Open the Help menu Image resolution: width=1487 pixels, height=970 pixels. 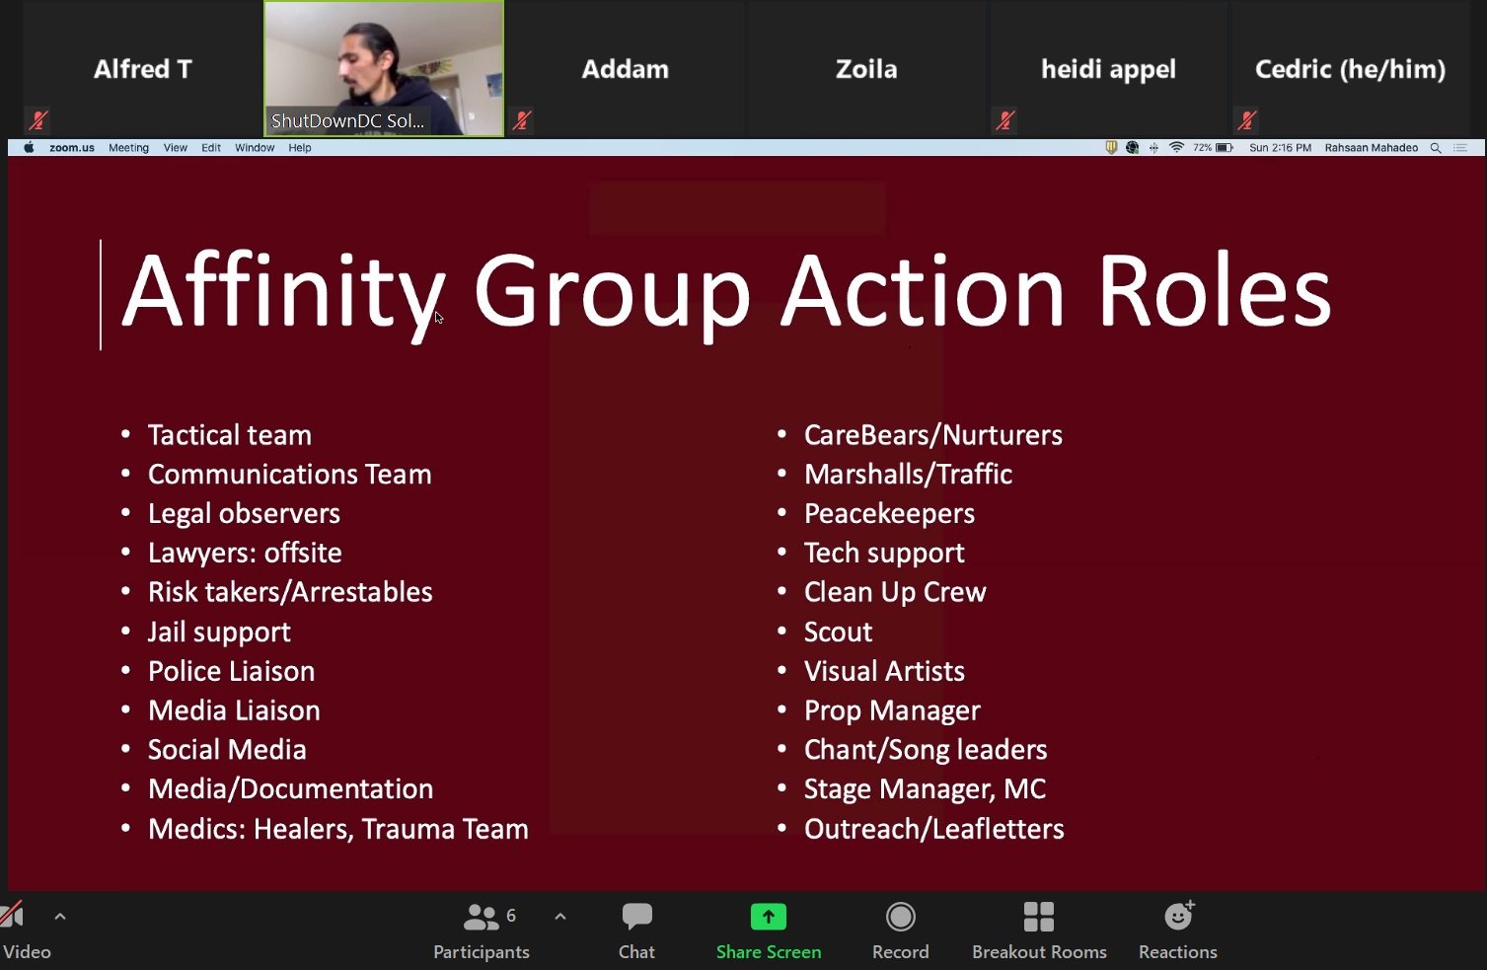pos(300,148)
